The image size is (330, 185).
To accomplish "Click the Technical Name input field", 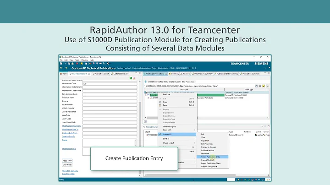I will coord(110,98).
